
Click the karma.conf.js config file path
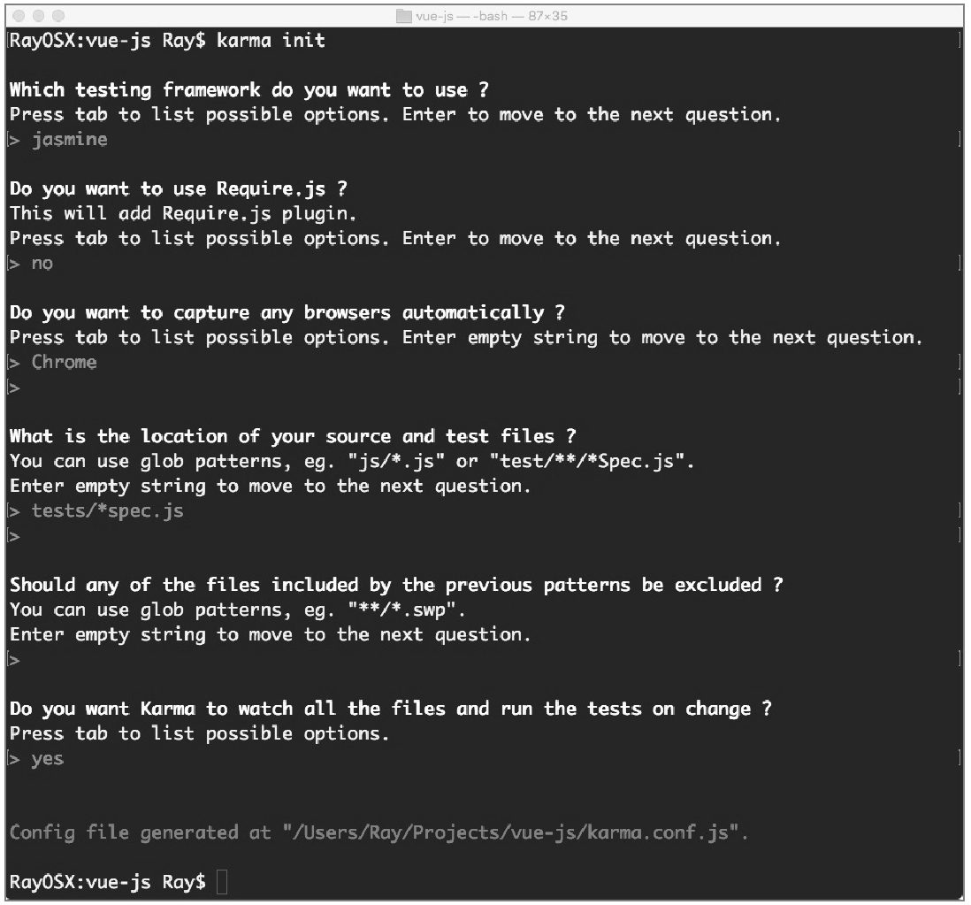pyautogui.click(x=516, y=832)
